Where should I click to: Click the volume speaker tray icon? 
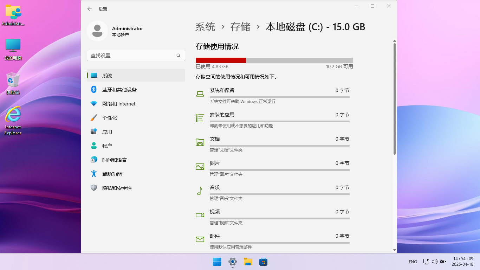[434, 262]
